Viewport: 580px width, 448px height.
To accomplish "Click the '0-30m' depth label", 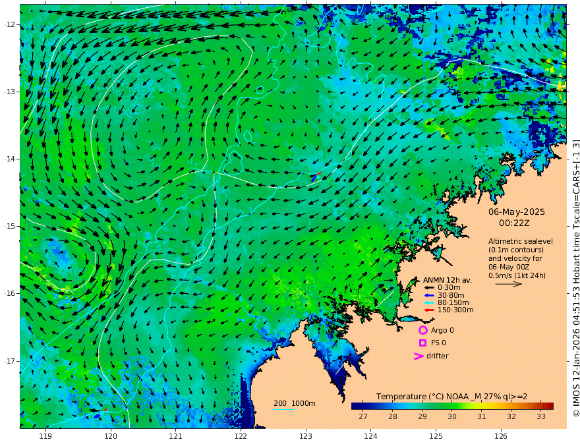I will [x=449, y=288].
